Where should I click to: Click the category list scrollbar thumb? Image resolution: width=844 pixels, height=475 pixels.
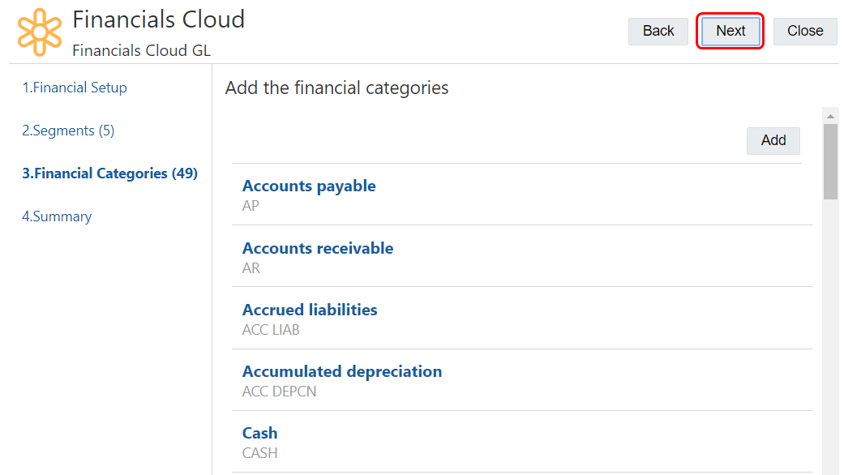point(830,160)
